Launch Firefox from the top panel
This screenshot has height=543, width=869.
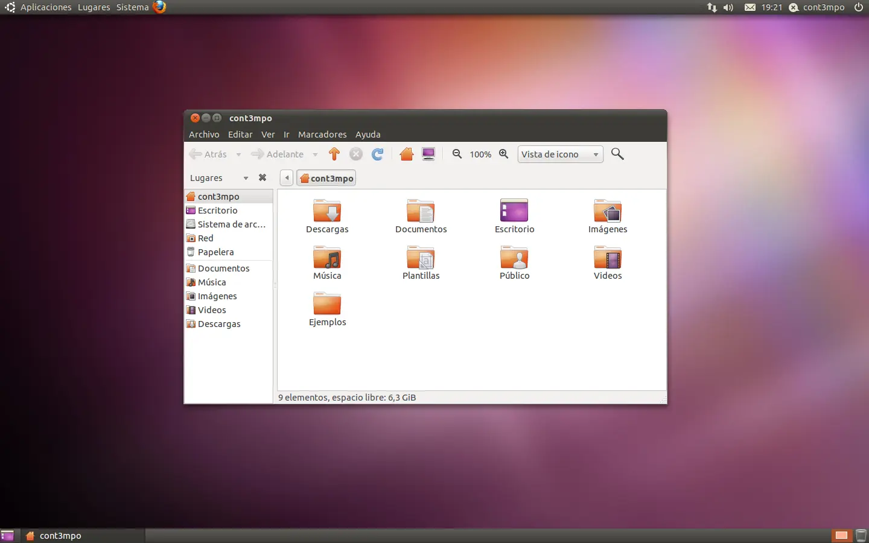point(159,7)
